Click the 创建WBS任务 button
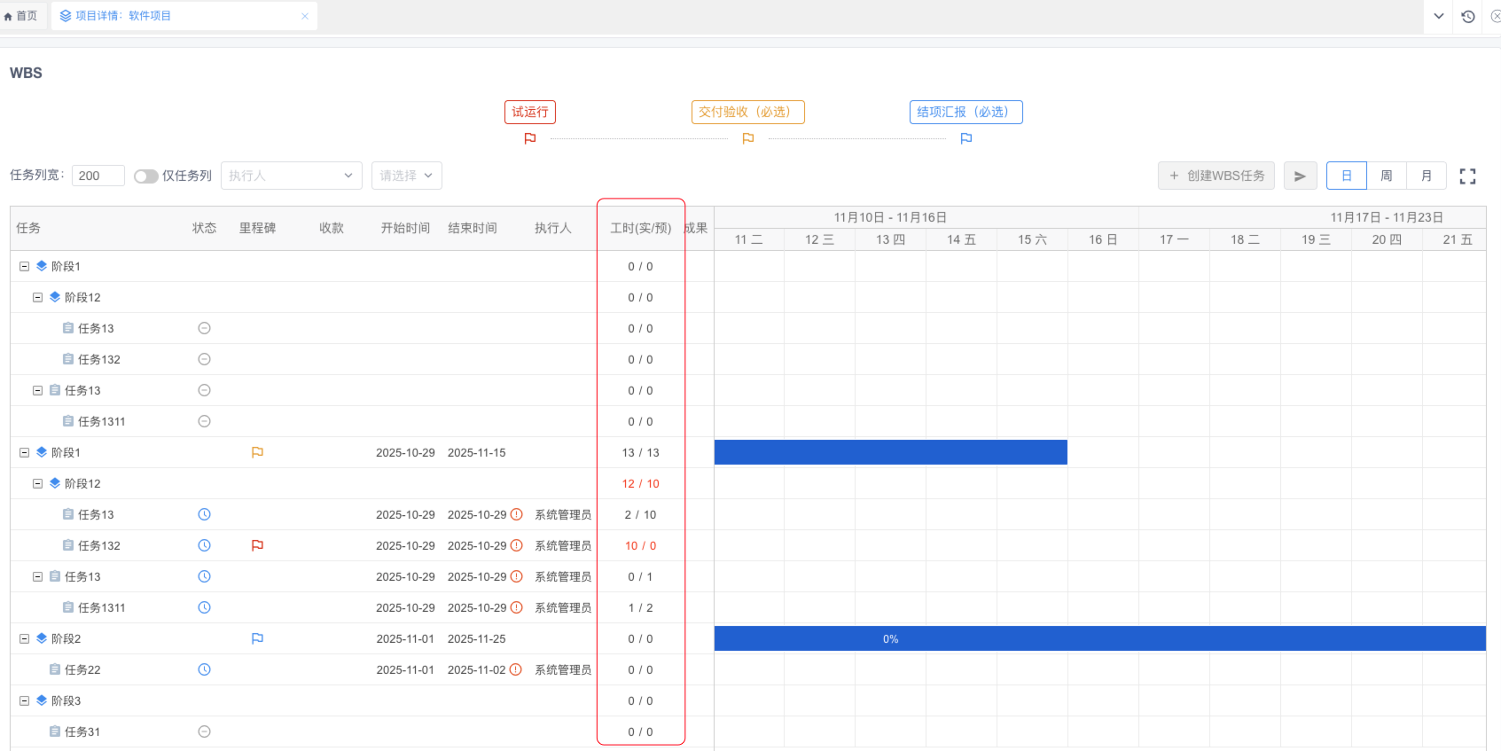This screenshot has height=751, width=1501. point(1216,176)
